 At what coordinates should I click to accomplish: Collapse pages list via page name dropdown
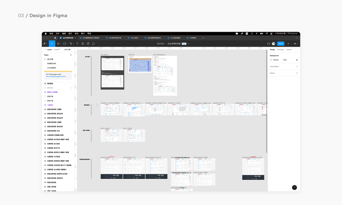(x=68, y=50)
